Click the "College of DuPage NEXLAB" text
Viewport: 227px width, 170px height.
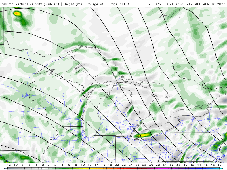(x=109, y=4)
